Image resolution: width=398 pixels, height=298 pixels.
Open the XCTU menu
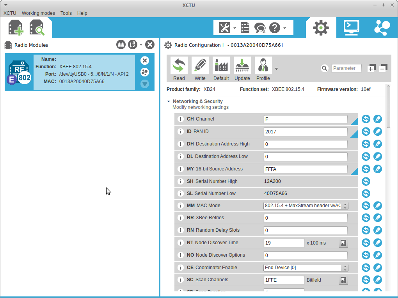(x=10, y=13)
